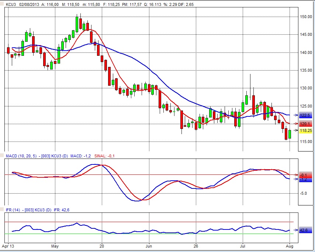The image size is (315, 252).
Task: Click the blue 122.5 moving average price tag
Action: coord(306,115)
